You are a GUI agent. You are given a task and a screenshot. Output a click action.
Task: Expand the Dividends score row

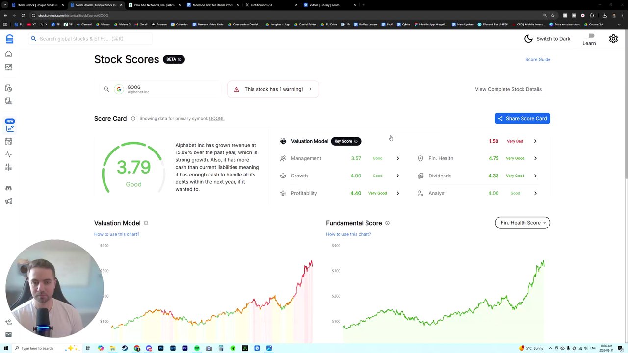click(535, 176)
